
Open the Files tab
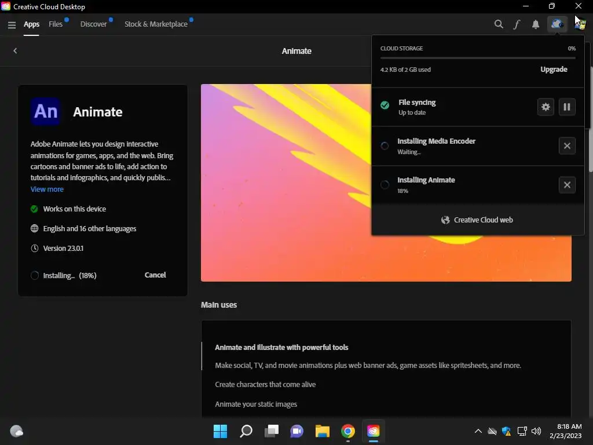56,24
